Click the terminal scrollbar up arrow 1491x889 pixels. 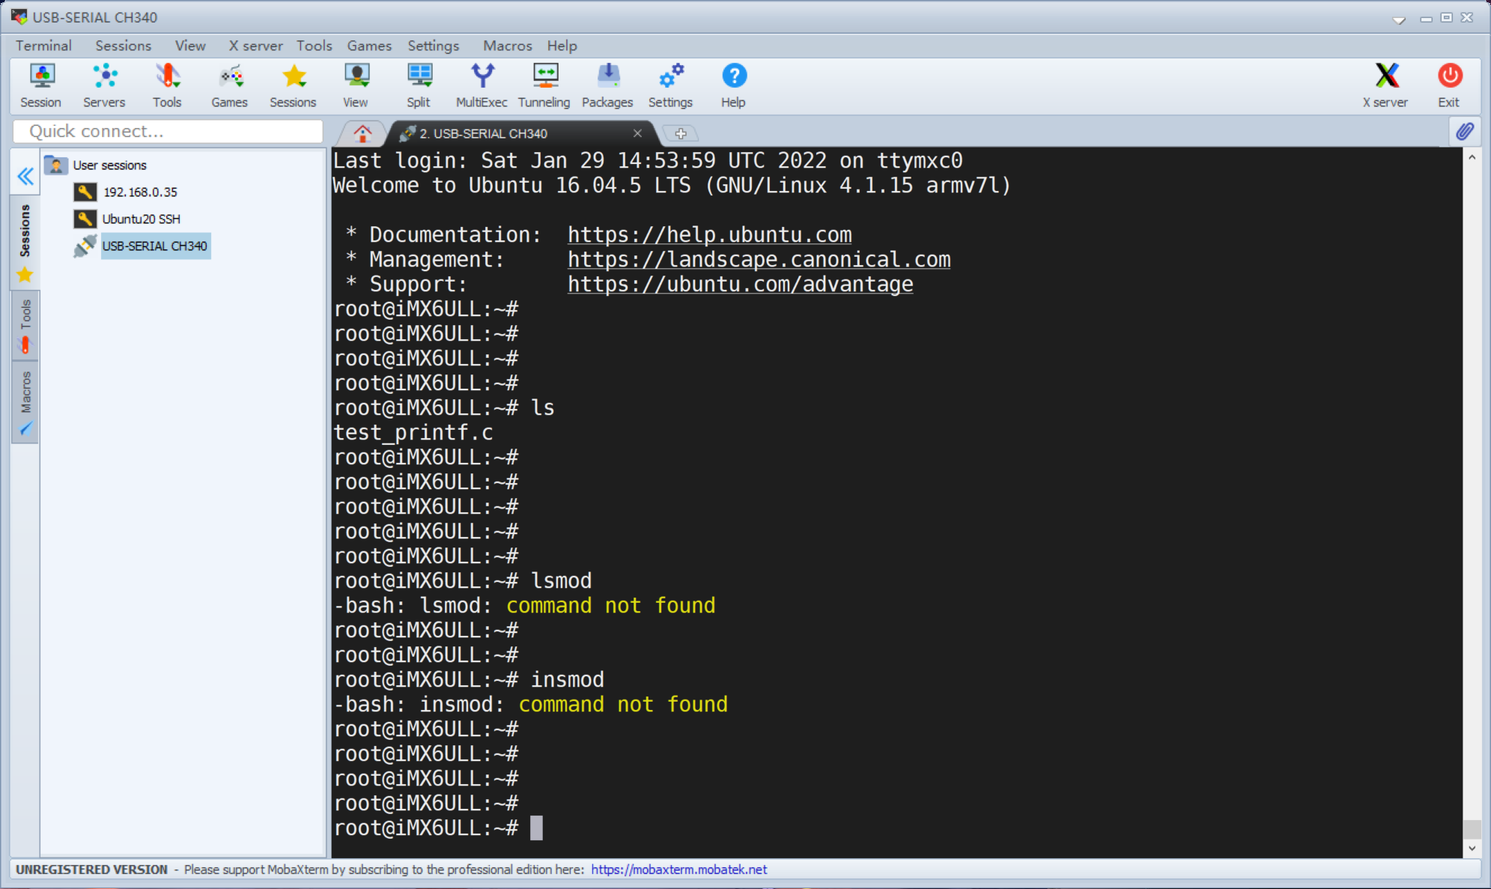[1472, 157]
